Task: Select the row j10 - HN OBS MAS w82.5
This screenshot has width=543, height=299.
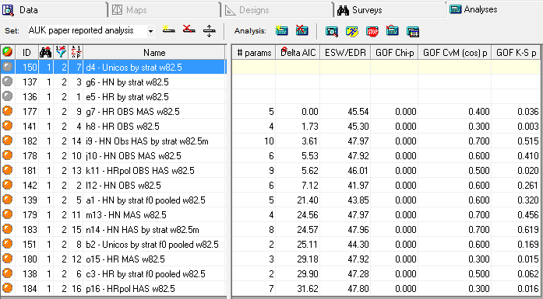Action: tap(113, 156)
